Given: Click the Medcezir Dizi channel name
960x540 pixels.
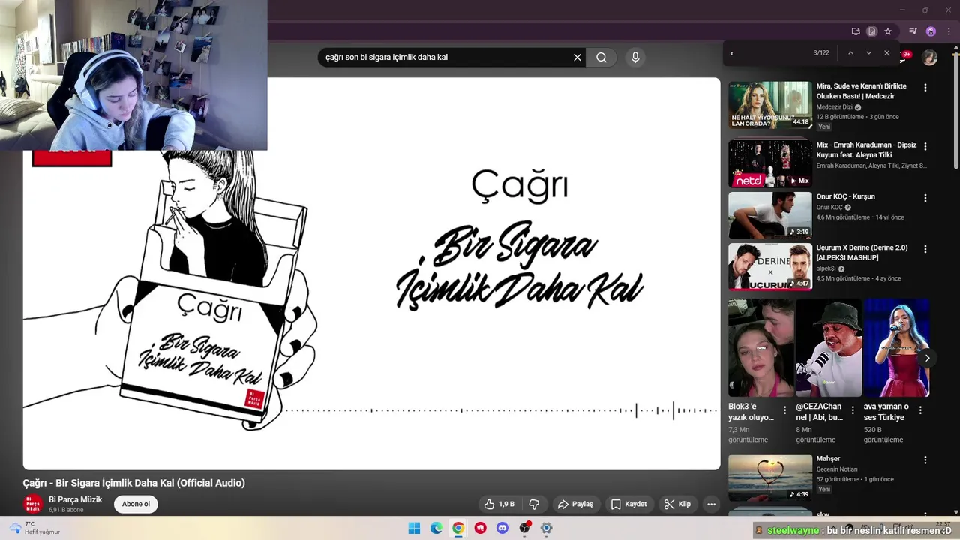Looking at the screenshot, I should [x=834, y=107].
